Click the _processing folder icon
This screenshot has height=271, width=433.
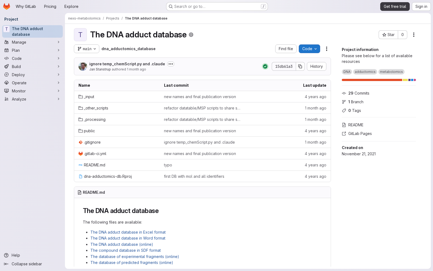pos(81,120)
